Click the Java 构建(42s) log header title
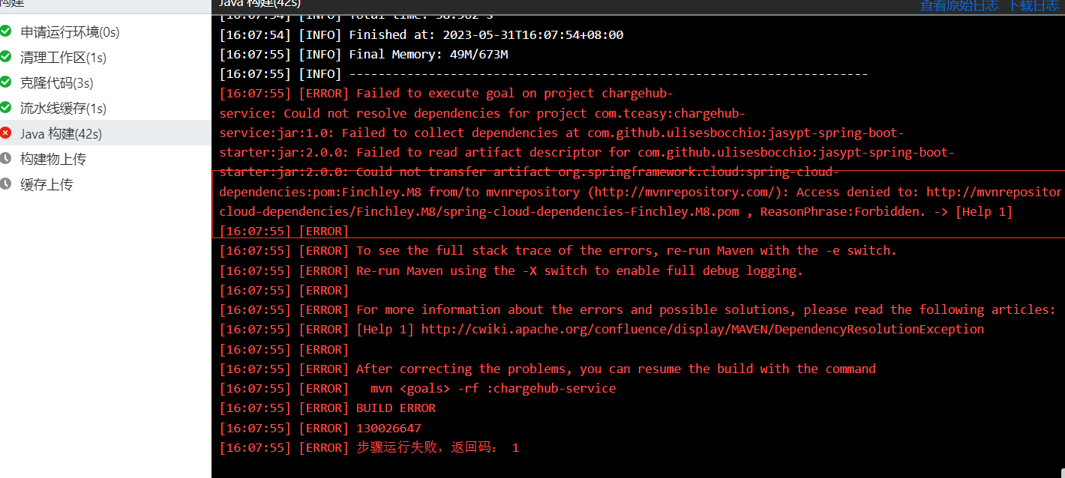The width and height of the screenshot is (1065, 478). pyautogui.click(x=259, y=4)
